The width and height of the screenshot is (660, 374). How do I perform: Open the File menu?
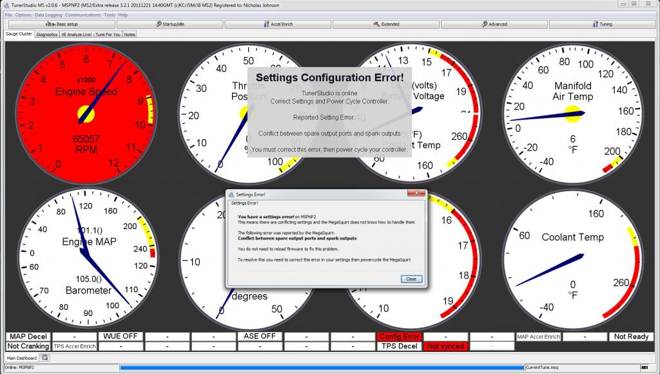tap(8, 15)
